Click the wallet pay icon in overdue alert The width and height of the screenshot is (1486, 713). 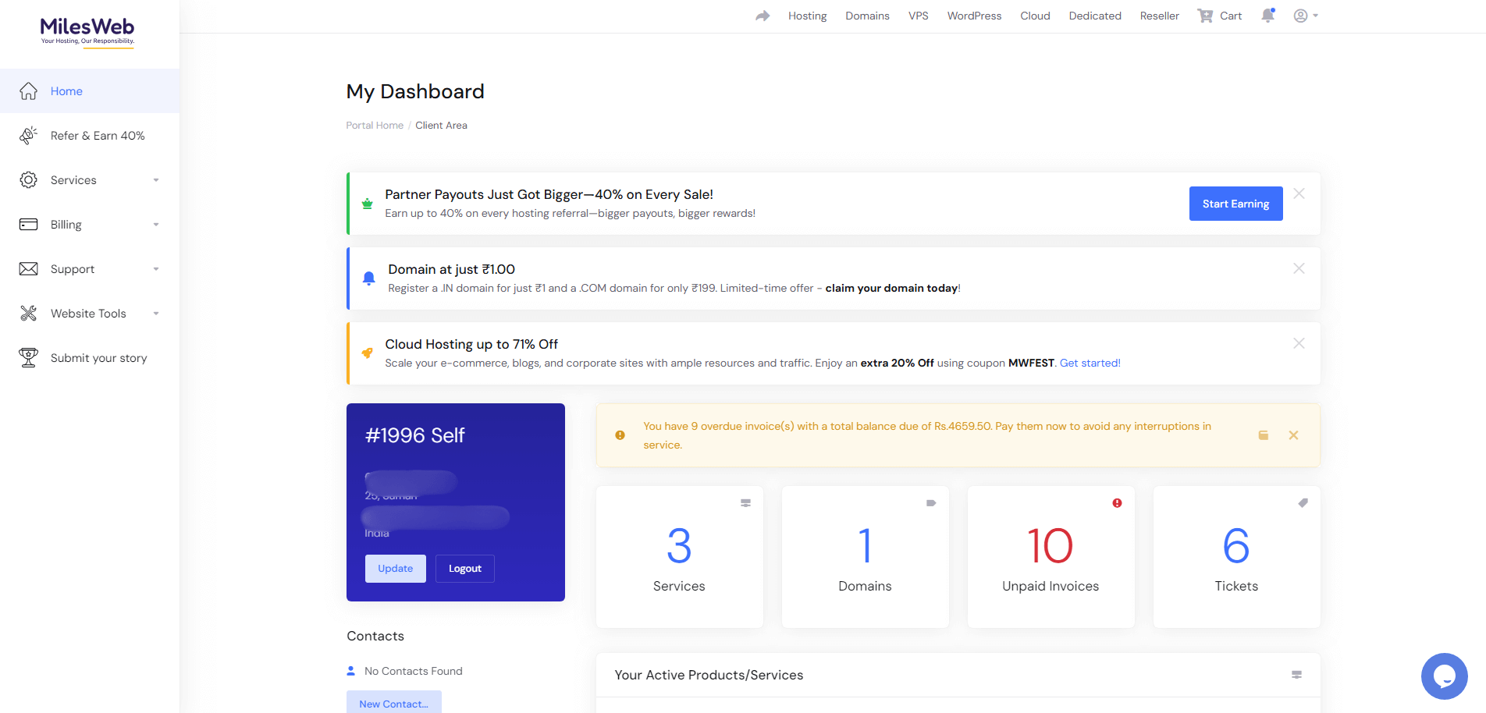pos(1264,435)
